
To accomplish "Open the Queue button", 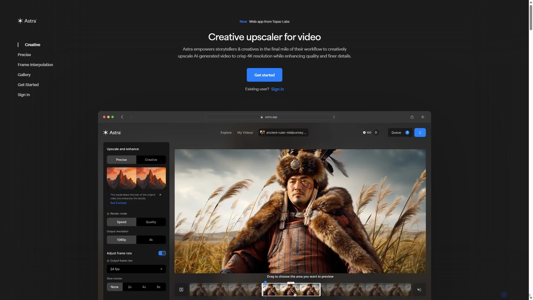I will (x=400, y=132).
